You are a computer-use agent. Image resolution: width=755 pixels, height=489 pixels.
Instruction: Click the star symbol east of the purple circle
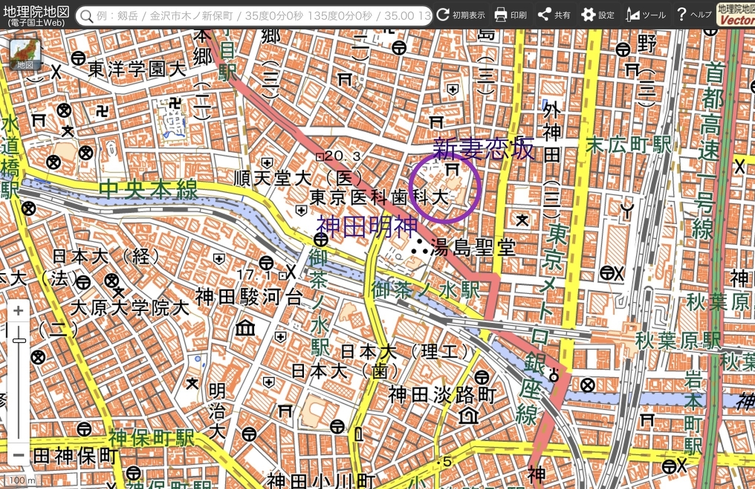click(522, 220)
